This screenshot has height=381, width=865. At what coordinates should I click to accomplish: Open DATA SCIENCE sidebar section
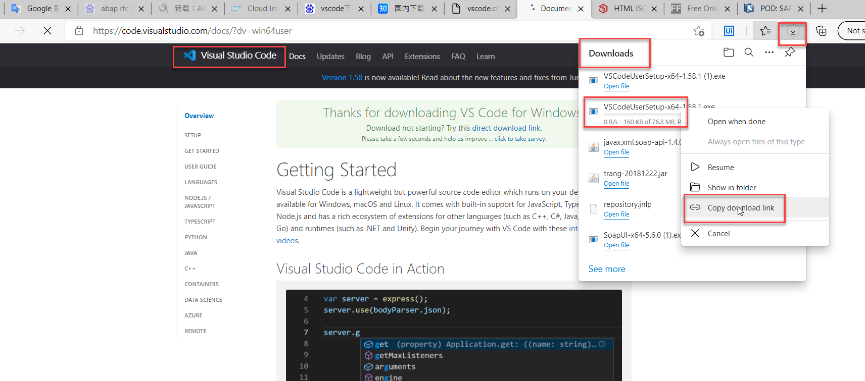203,300
